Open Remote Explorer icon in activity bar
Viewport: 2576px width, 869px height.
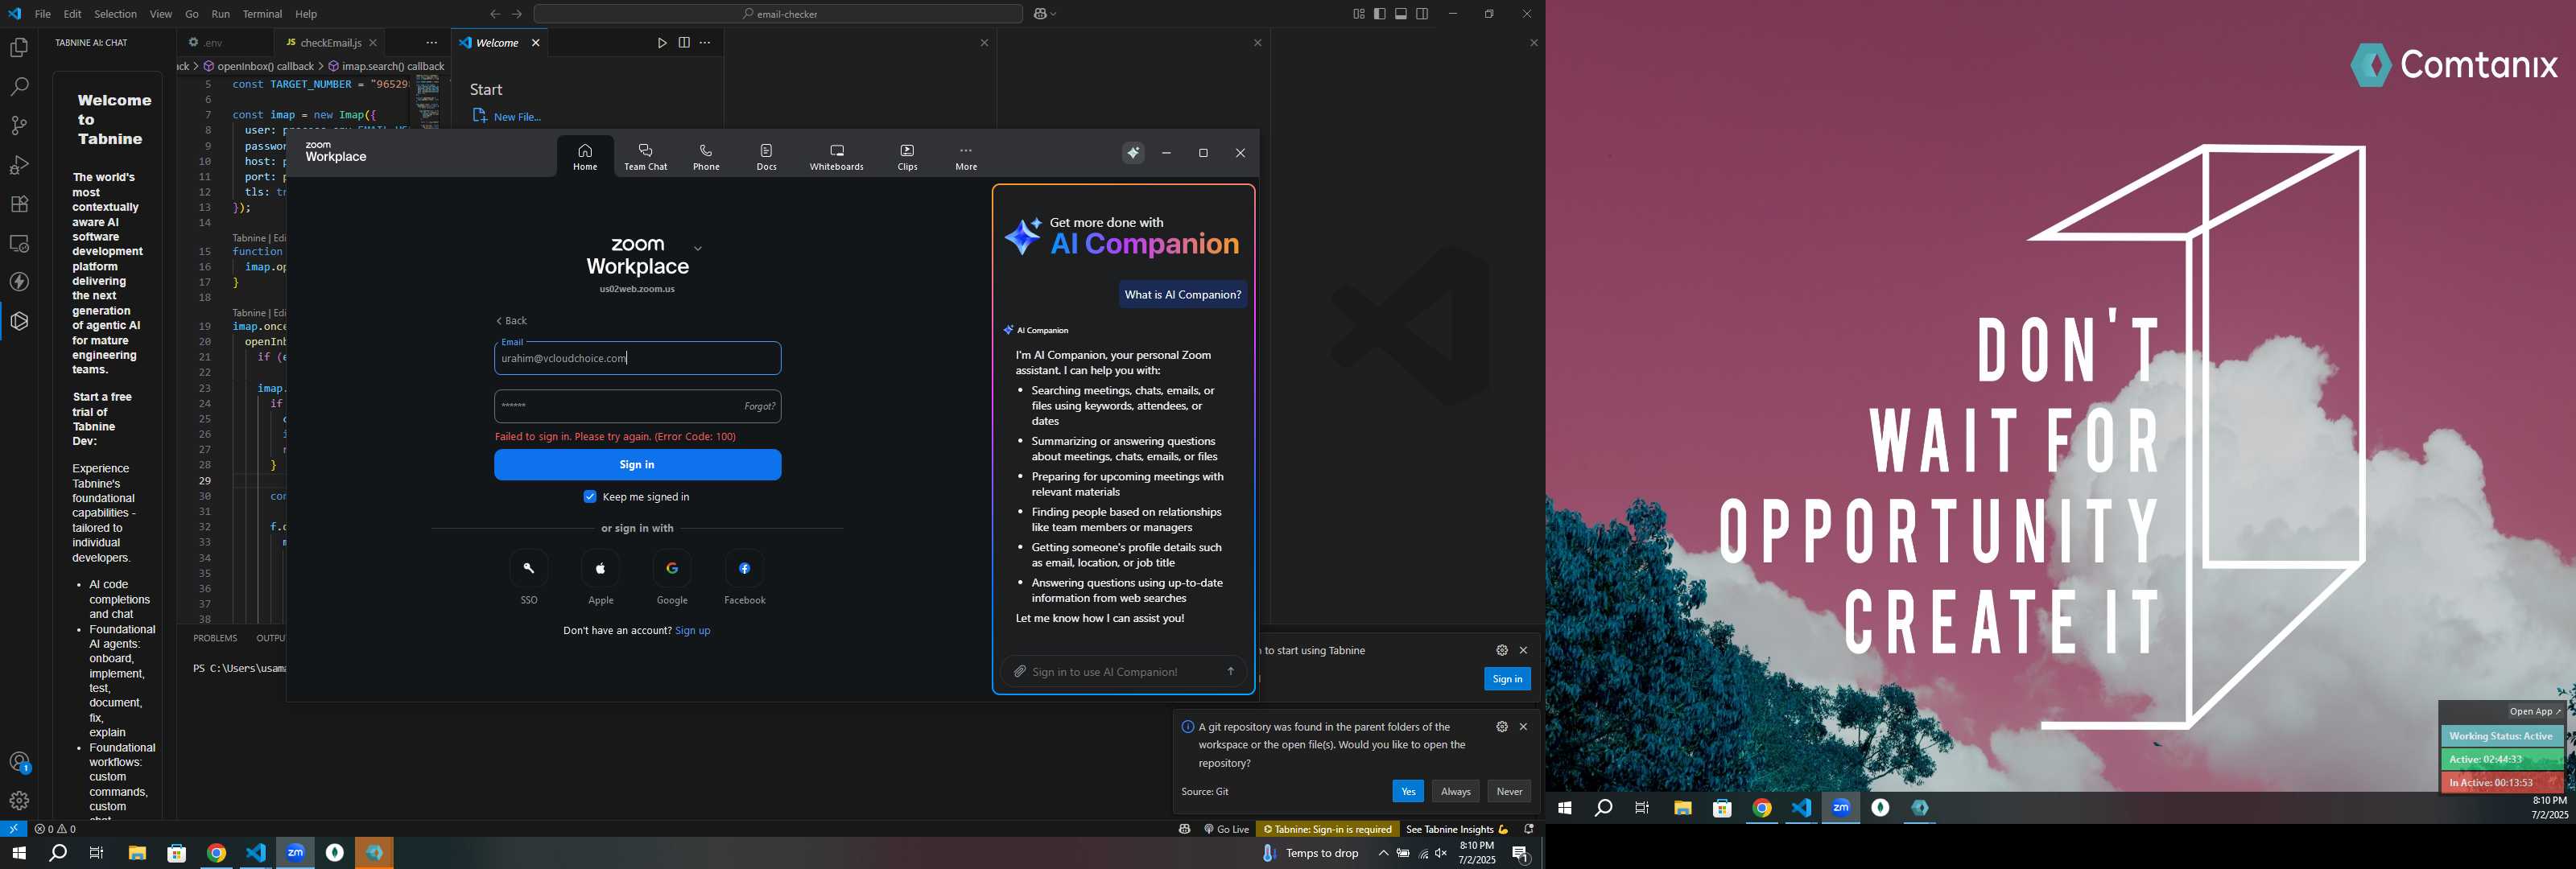tap(19, 243)
